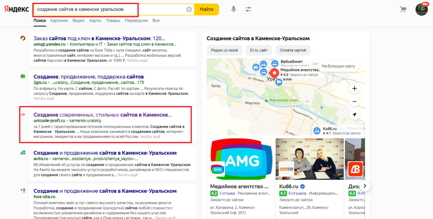Open 8 отзывов for Ku66.ru

click(297, 193)
